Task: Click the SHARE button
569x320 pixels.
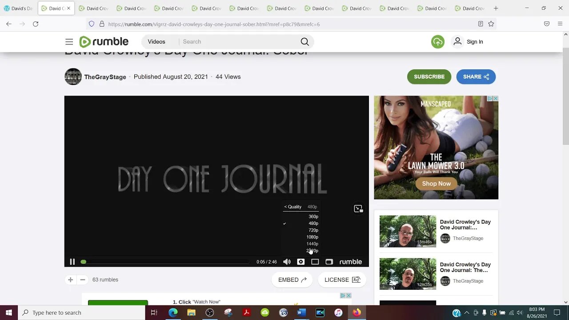Action: pos(476,76)
